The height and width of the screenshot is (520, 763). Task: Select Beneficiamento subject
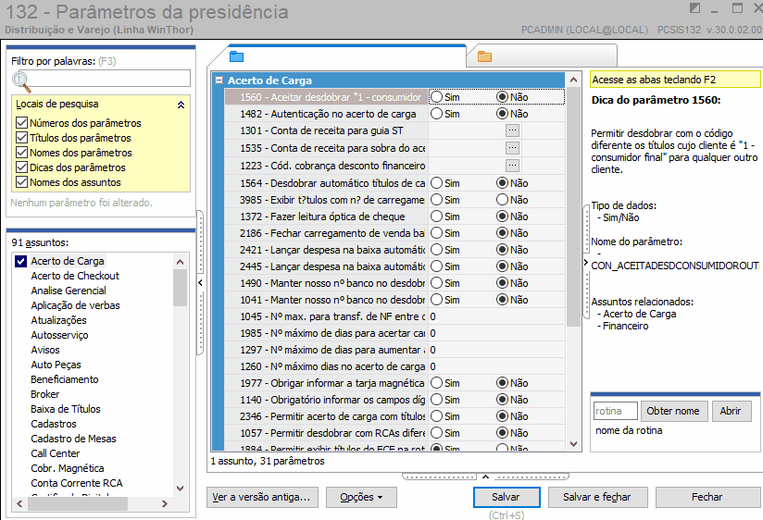[x=65, y=379]
